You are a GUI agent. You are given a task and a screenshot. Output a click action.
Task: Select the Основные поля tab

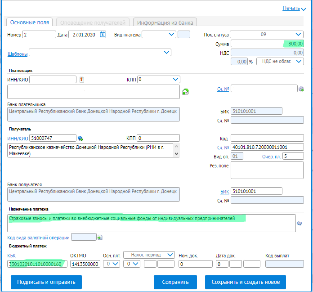(x=30, y=22)
